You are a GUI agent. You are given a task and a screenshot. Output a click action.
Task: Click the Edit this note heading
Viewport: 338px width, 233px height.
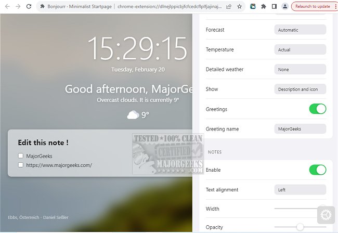[43, 143]
